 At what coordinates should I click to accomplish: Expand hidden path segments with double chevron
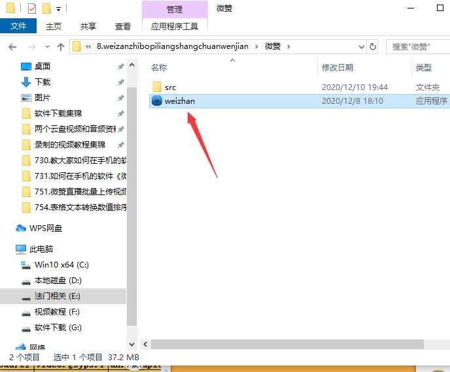pyautogui.click(x=88, y=47)
